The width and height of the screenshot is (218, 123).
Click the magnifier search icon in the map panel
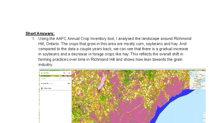(64, 73)
